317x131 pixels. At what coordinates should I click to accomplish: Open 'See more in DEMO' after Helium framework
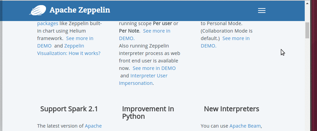pos(65,42)
